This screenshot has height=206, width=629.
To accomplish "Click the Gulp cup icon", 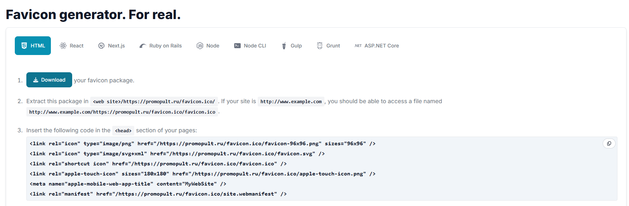I will click(284, 46).
